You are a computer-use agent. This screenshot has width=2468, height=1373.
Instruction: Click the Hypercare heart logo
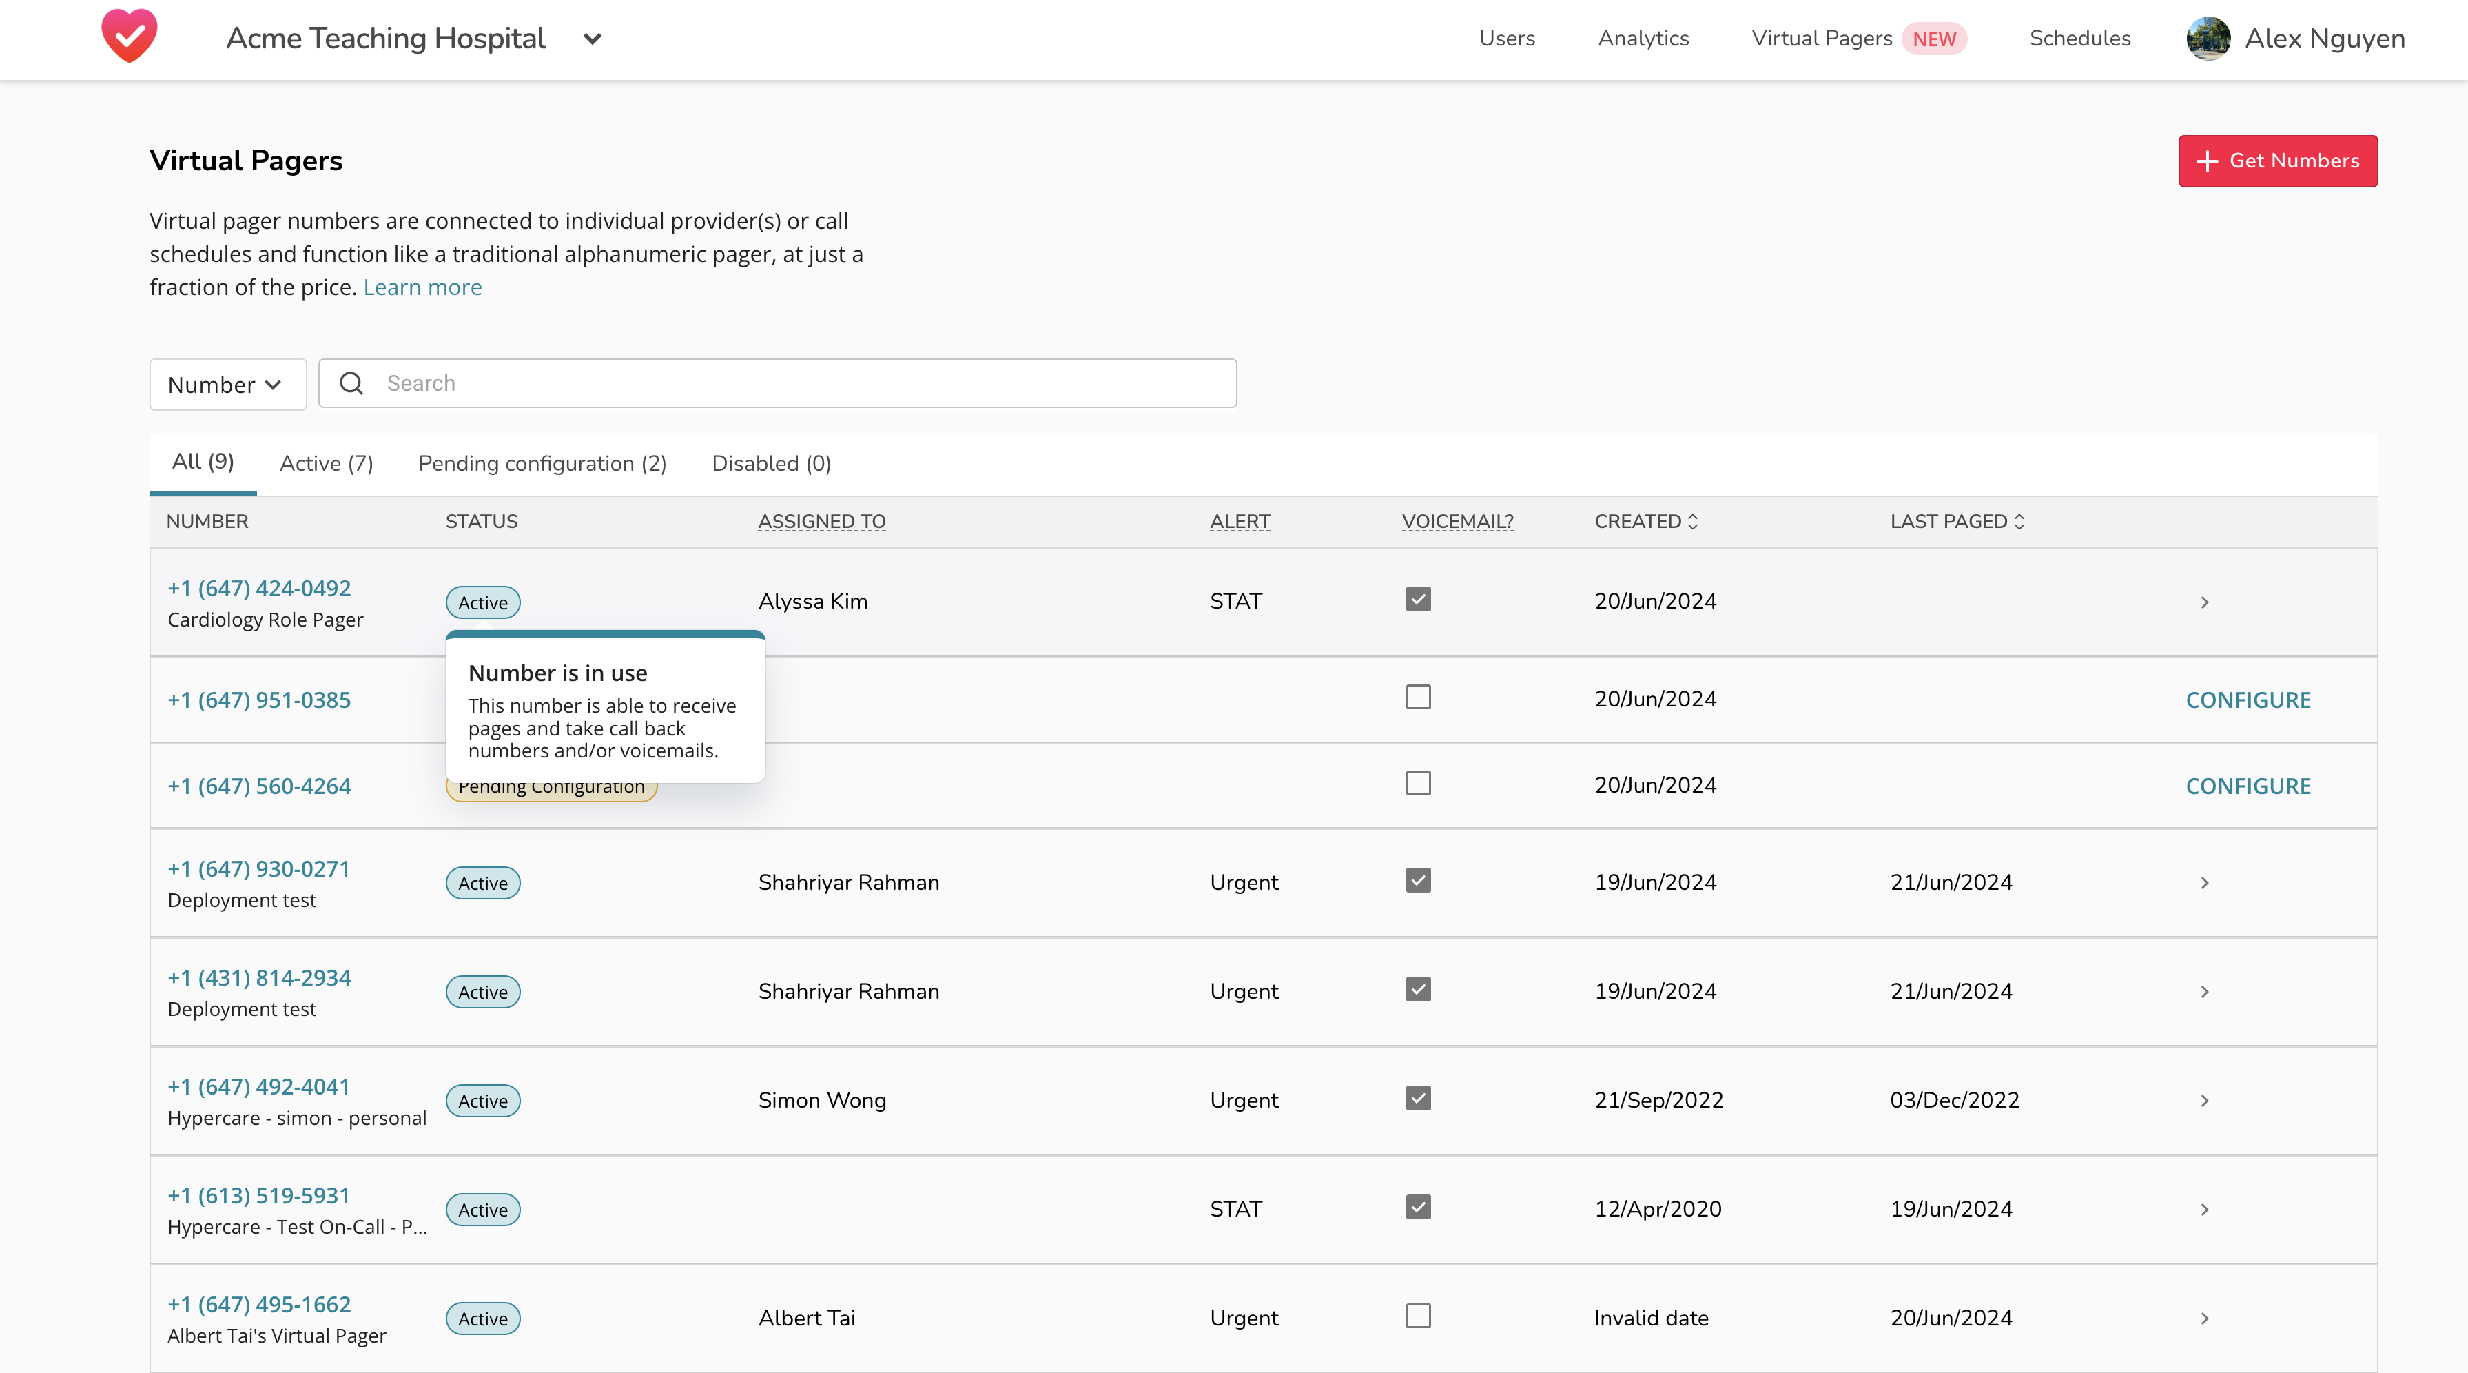pos(130,37)
